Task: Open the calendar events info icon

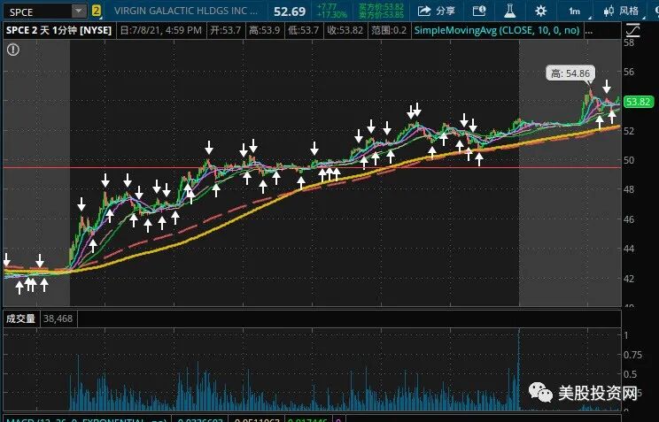Action: click(x=479, y=11)
